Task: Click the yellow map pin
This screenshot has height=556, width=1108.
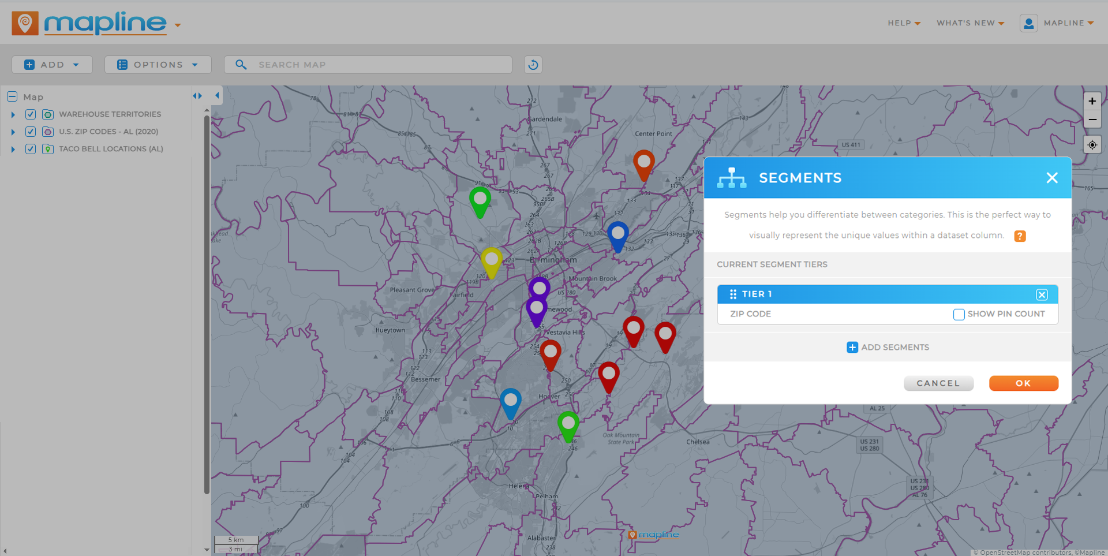Action: tap(491, 262)
